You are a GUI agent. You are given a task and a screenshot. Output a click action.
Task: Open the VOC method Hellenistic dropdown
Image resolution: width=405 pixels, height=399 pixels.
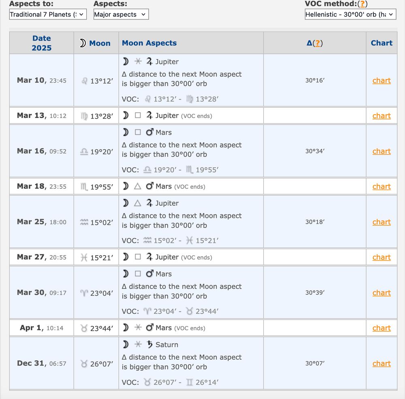tap(350, 15)
